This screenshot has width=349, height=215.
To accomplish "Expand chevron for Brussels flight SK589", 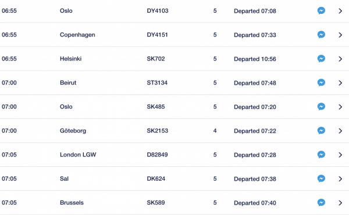I will pos(340,203).
